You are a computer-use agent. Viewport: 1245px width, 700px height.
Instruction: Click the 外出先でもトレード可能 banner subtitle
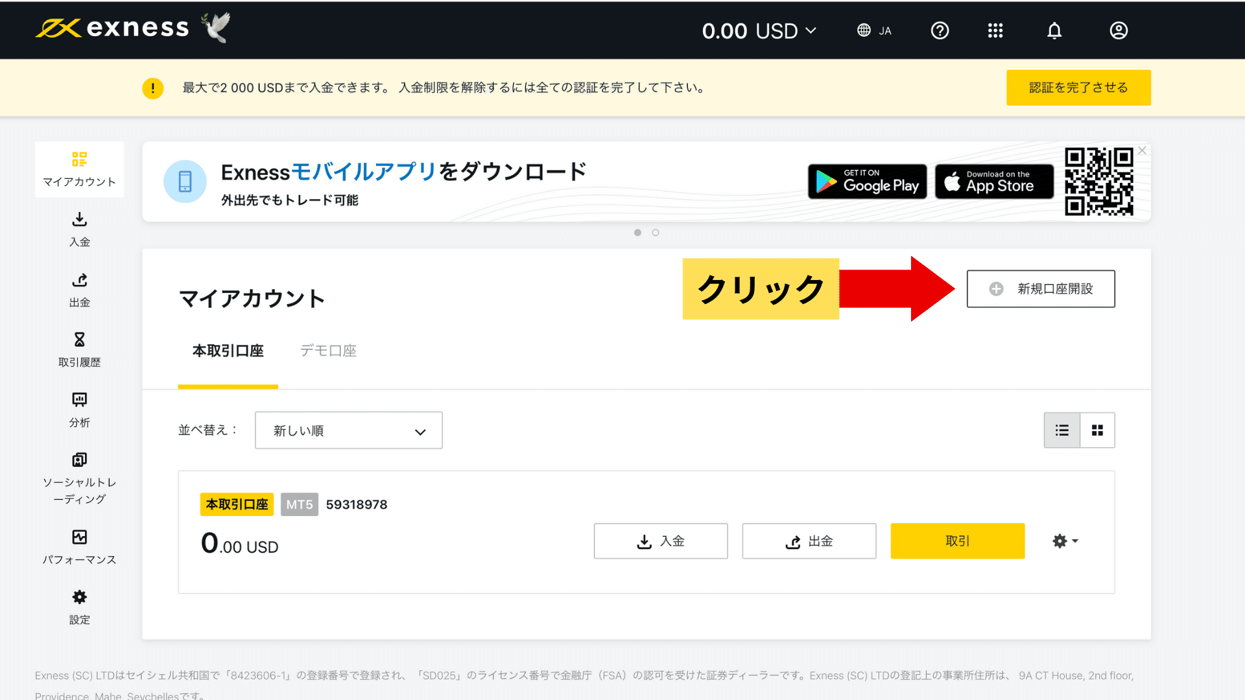point(289,200)
